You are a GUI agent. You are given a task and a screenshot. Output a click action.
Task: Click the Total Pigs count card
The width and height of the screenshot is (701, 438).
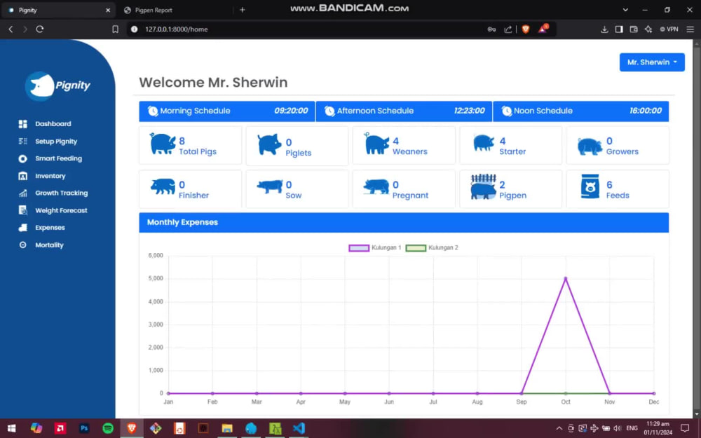point(190,145)
